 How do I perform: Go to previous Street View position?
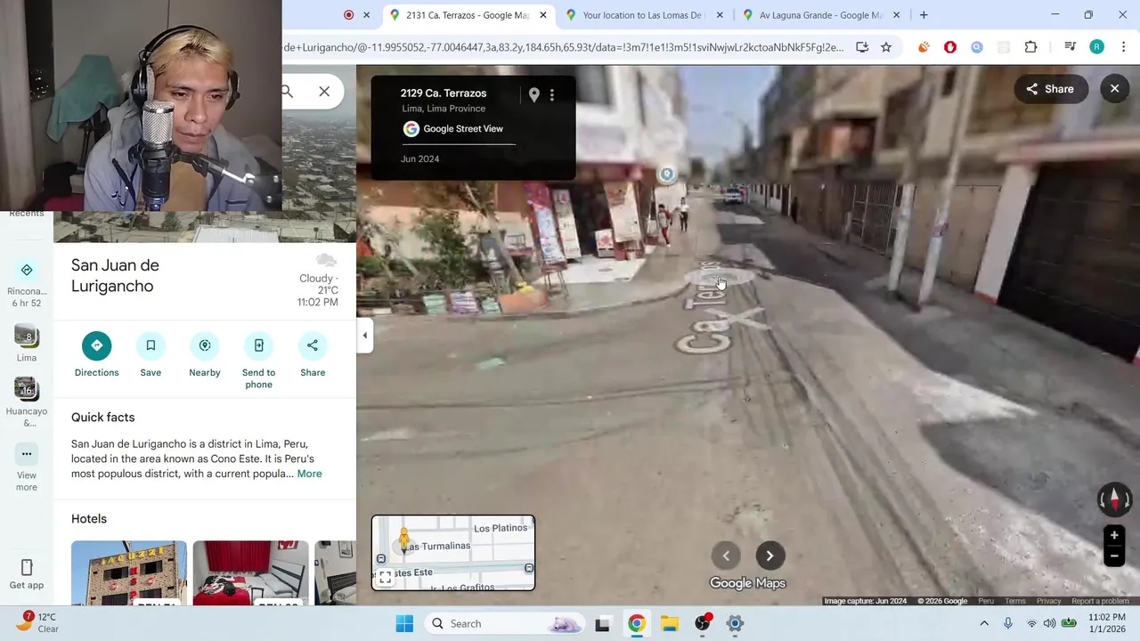click(726, 556)
